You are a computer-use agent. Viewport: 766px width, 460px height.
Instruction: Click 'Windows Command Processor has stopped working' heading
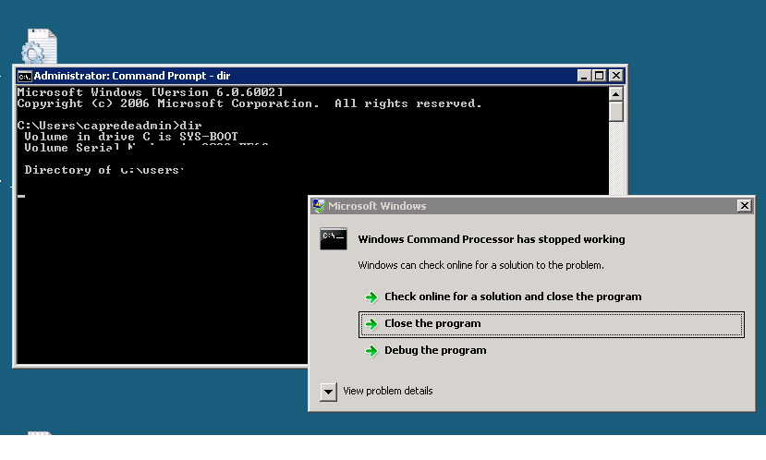click(492, 239)
